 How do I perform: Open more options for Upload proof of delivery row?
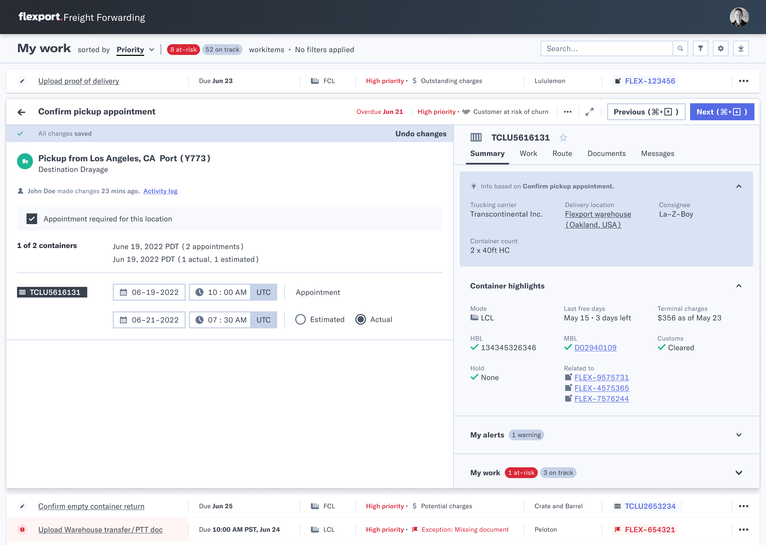point(744,81)
